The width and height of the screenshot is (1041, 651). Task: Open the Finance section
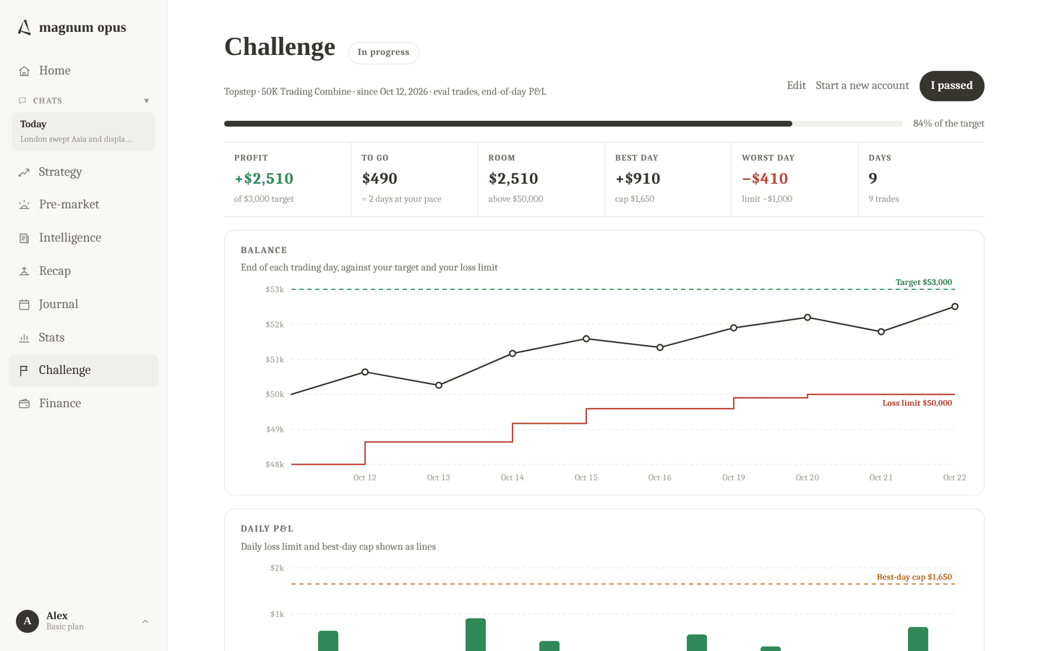coord(83,404)
